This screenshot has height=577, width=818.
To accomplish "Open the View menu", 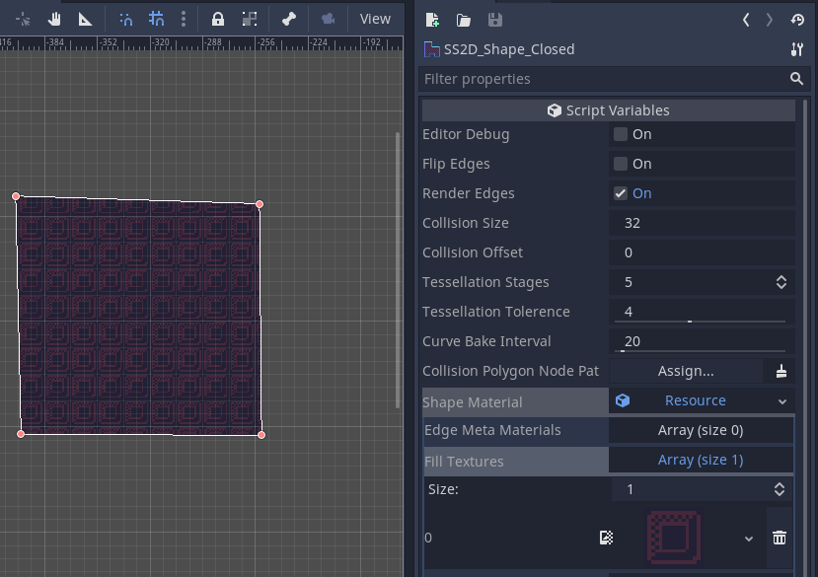I will 375,19.
